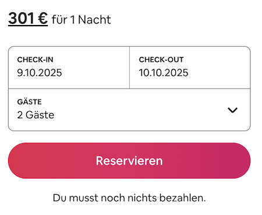Change the departure date 10.10.2025
This screenshot has height=215, width=262.
point(164,73)
